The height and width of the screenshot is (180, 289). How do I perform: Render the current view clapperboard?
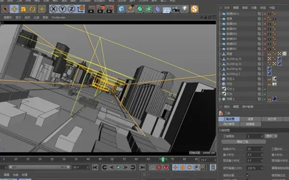click(x=91, y=9)
